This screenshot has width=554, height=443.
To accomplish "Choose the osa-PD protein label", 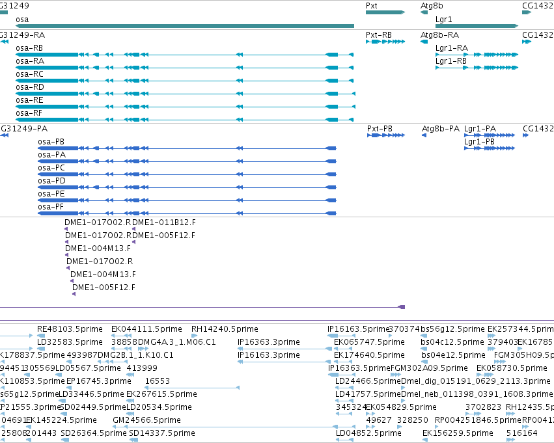I will click(51, 181).
